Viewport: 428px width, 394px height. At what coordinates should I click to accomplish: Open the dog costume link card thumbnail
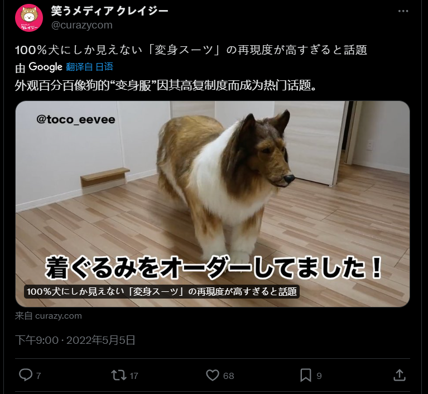pyautogui.click(x=213, y=204)
